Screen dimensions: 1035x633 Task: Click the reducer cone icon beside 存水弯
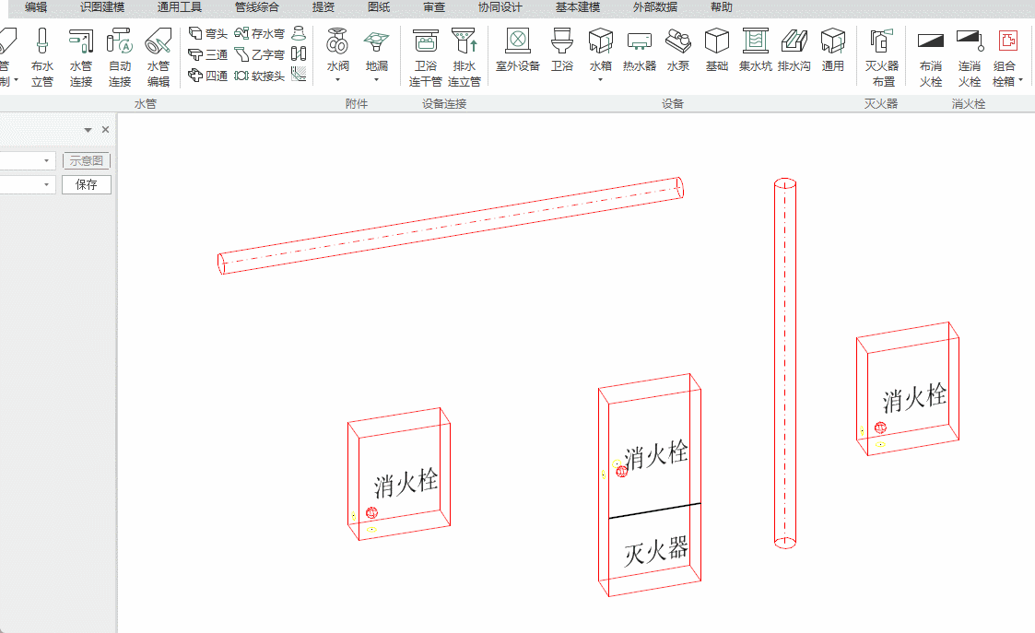(299, 33)
